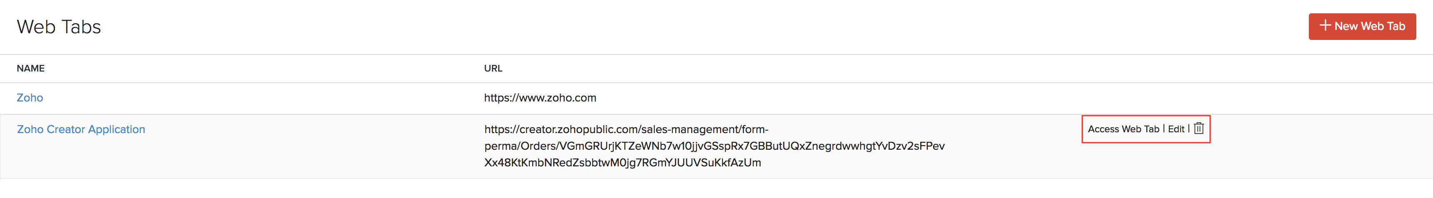The width and height of the screenshot is (1433, 198).
Task: Click the vertical separator before the trash icon
Action: coord(1189,129)
